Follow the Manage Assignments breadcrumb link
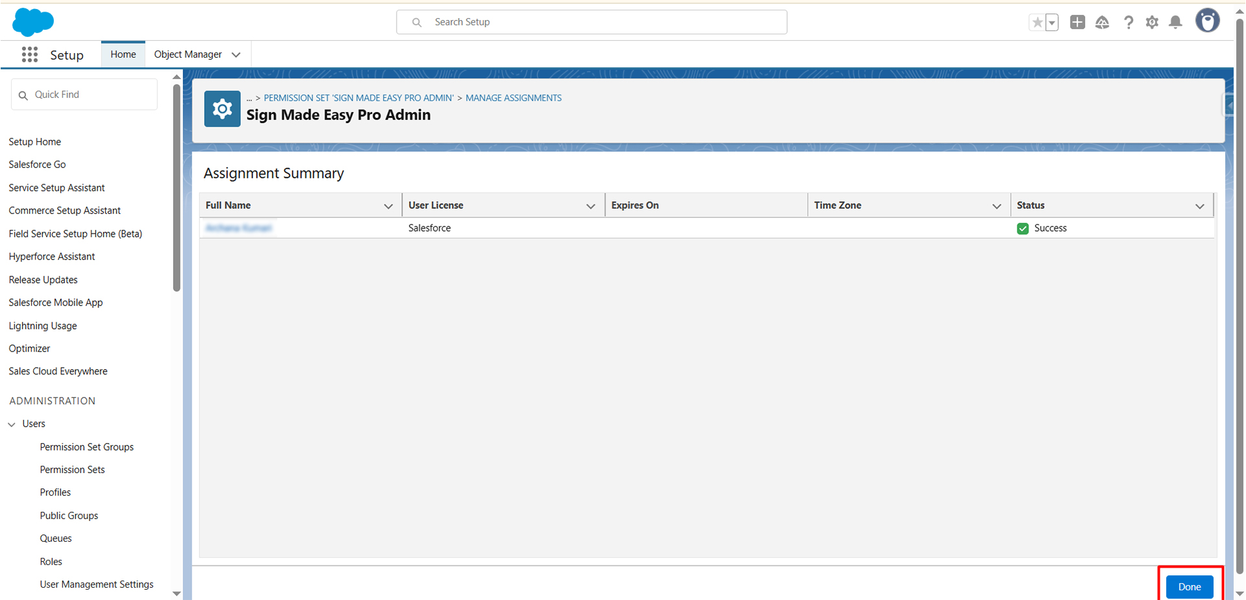The image size is (1246, 600). (x=514, y=98)
